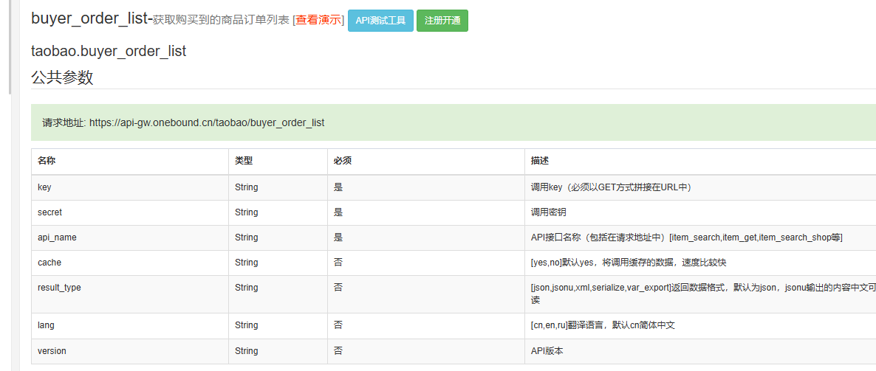The image size is (876, 371).
Task: Click the String type cell in key row
Action: tap(278, 187)
